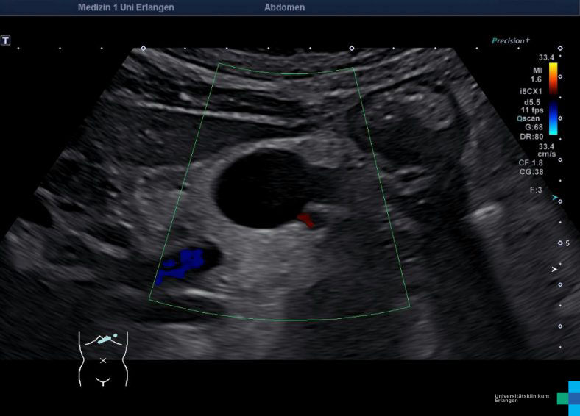Click the DR:80 dynamic range value

533,136
